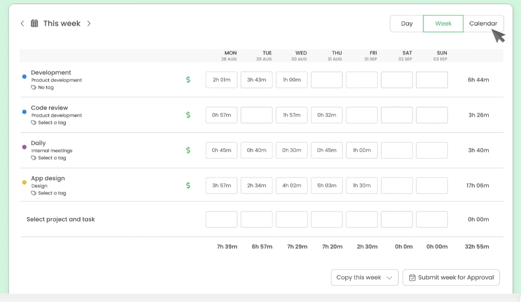Go to next week with right chevron
This screenshot has width=521, height=302.
pos(89,23)
